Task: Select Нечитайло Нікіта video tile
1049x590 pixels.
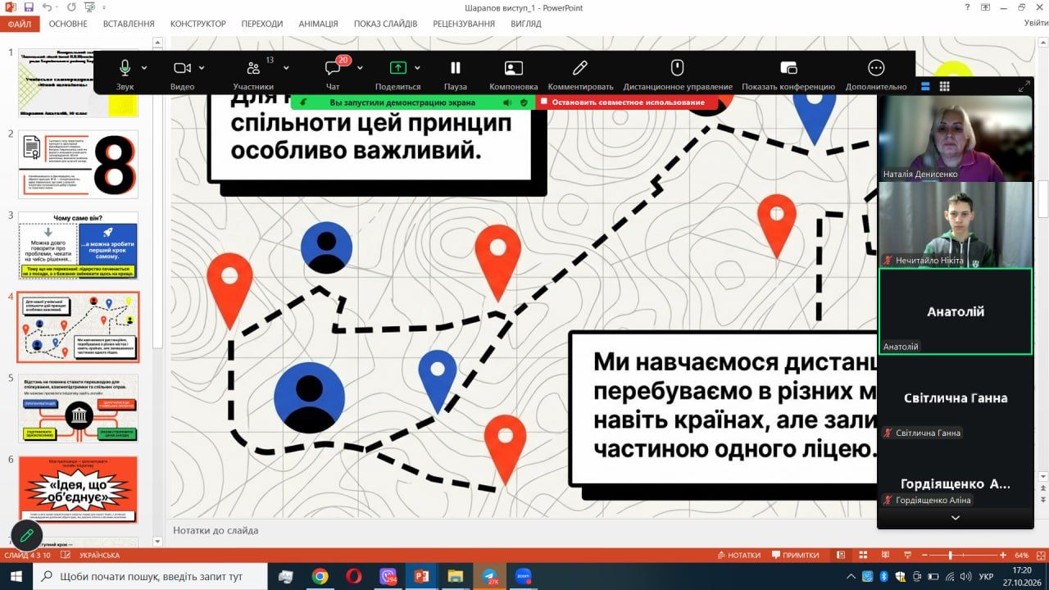Action: point(955,225)
